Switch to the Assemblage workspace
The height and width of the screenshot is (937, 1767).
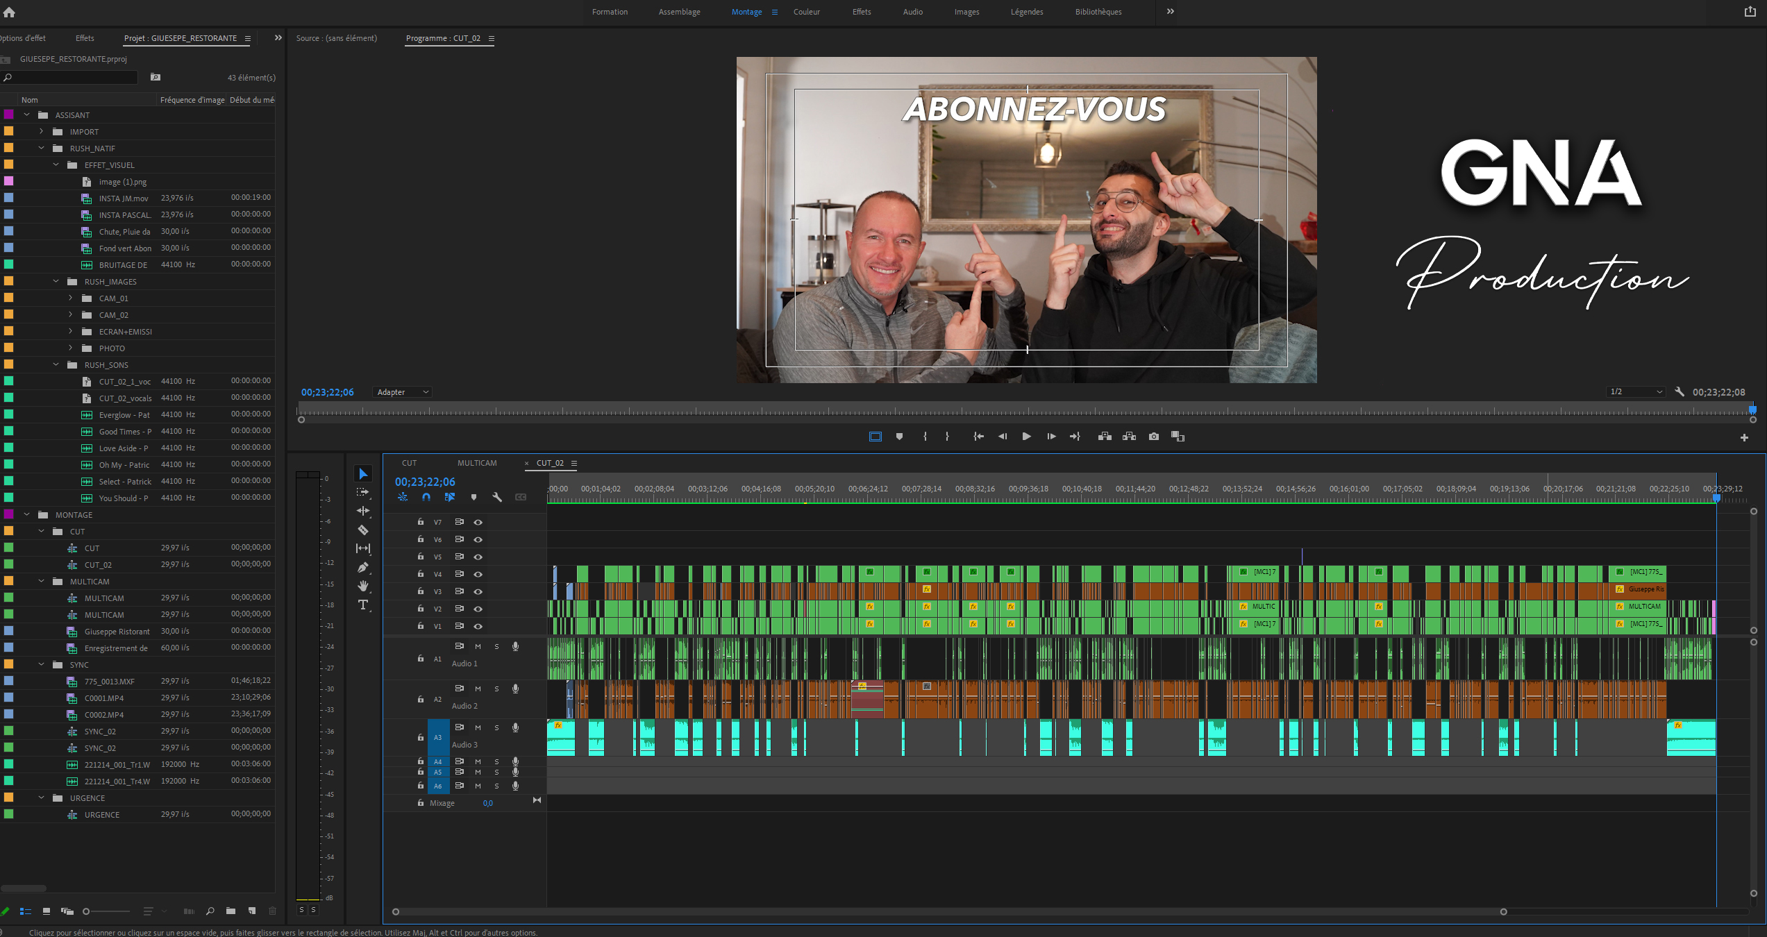point(679,12)
